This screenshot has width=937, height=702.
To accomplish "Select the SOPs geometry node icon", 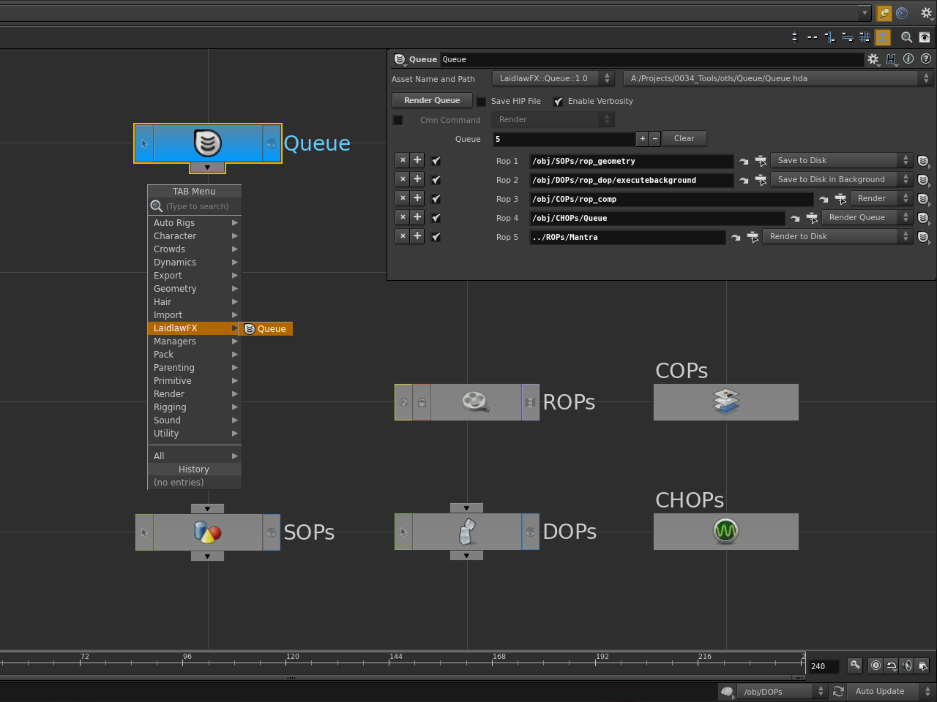I will 208,532.
